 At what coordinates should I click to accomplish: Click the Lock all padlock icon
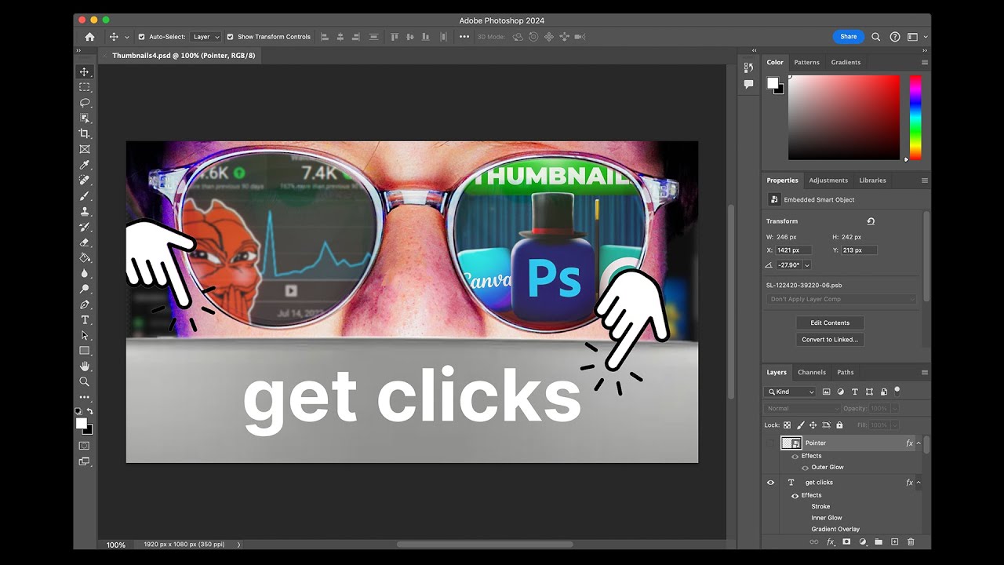[839, 425]
